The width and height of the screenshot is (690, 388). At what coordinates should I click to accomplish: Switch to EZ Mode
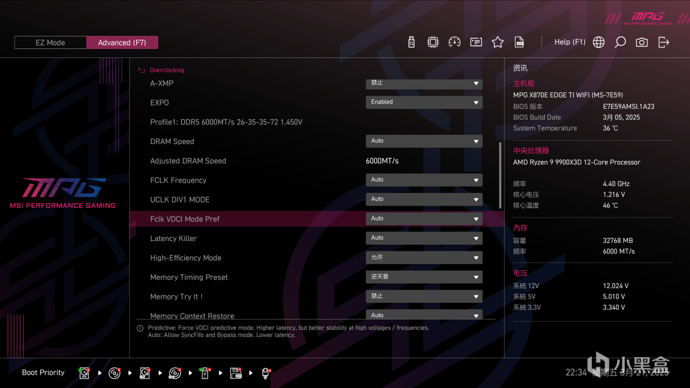pos(50,42)
